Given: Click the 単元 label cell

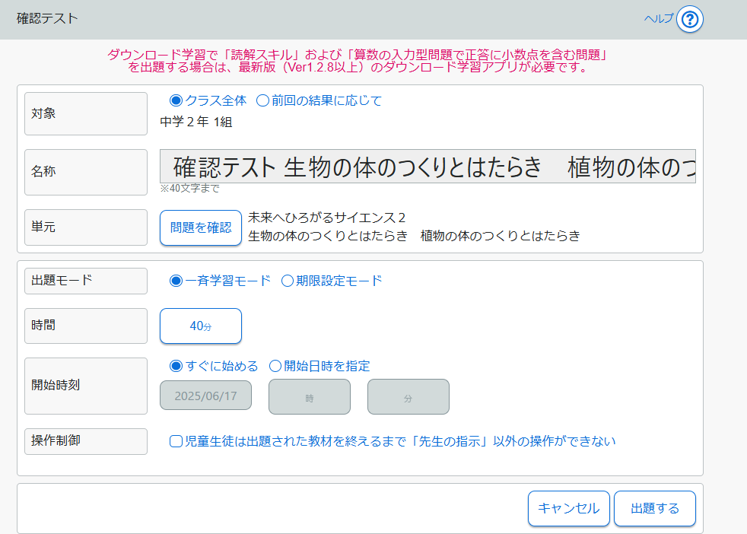Looking at the screenshot, I should (86, 227).
